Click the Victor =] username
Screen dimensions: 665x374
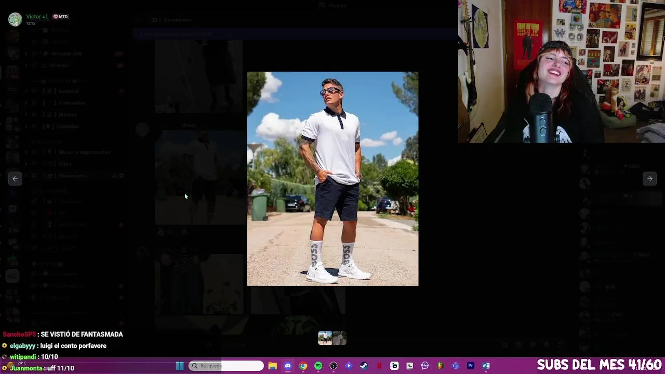pyautogui.click(x=37, y=17)
